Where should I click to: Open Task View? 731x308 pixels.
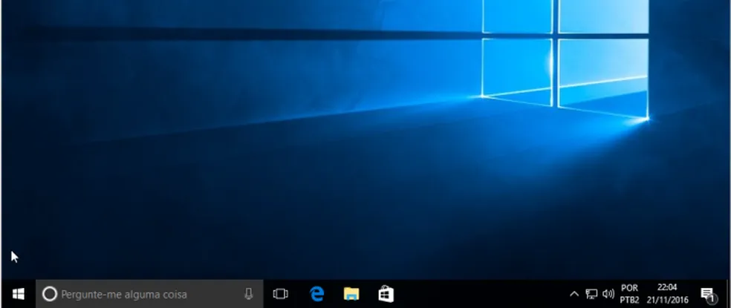[280, 294]
